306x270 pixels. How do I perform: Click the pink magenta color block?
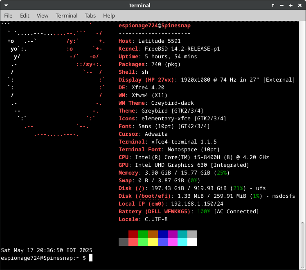172,242
